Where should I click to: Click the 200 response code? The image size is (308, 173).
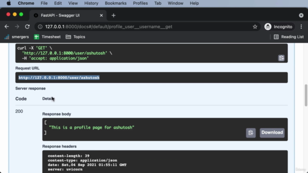coord(19,111)
